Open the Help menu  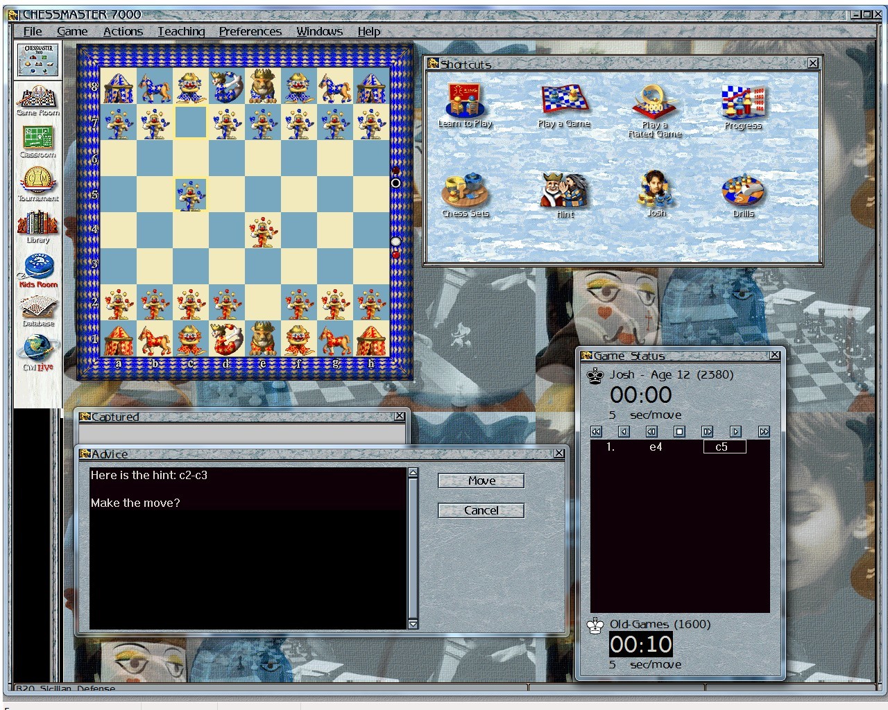coord(369,31)
